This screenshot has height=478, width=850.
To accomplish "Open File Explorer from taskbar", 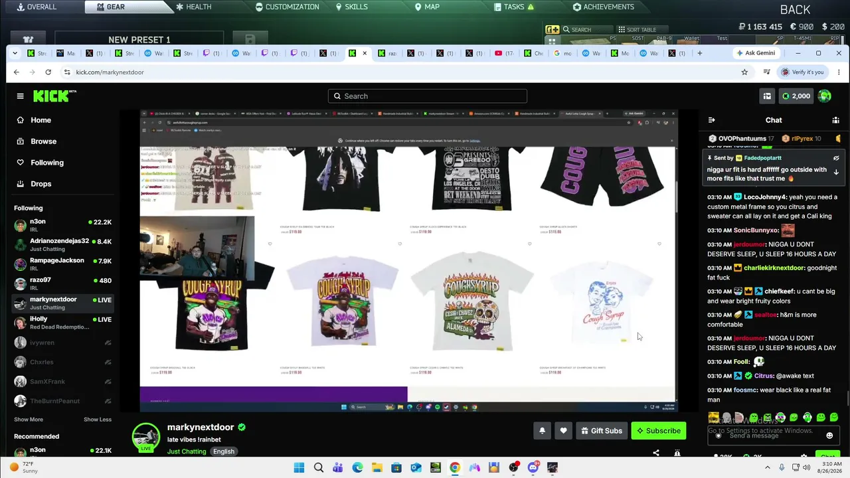I will [377, 467].
